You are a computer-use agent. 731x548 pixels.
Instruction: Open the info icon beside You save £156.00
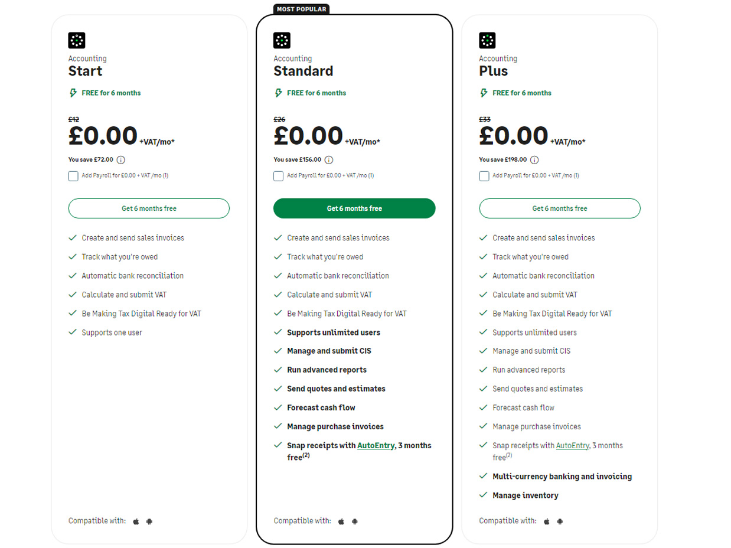click(x=329, y=159)
